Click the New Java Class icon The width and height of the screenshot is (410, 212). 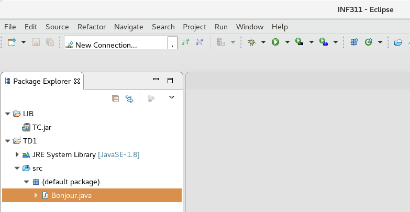tap(368, 42)
